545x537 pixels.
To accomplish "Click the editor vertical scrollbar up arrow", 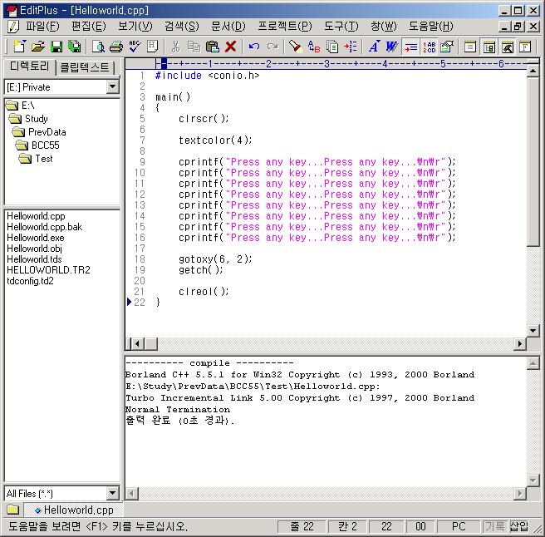I will [x=533, y=71].
